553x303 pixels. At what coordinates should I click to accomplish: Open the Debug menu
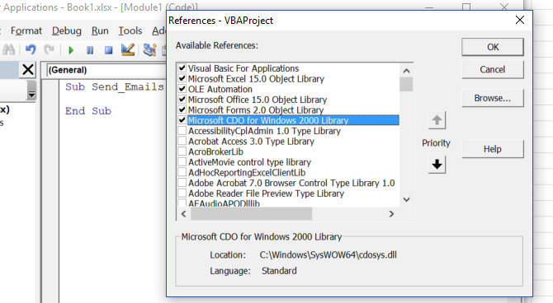click(67, 31)
